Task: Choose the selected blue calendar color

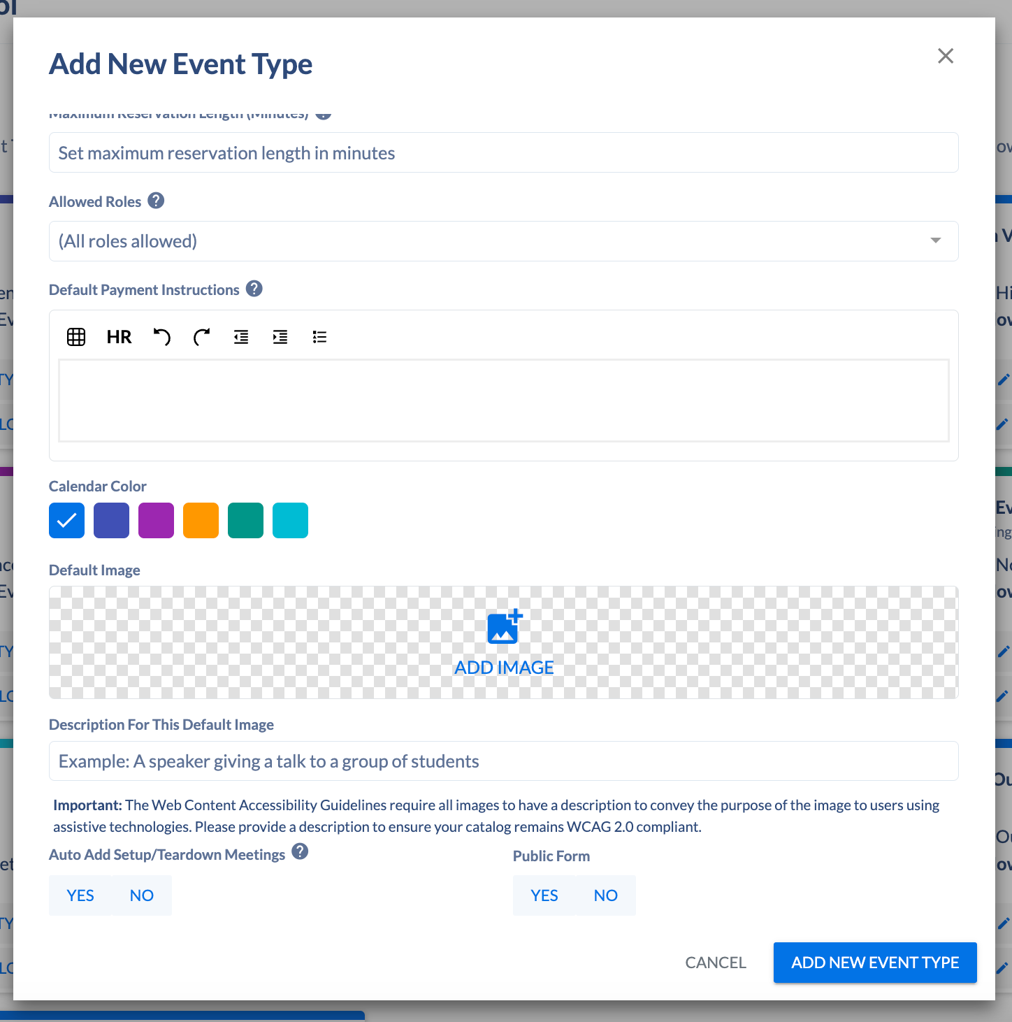Action: point(66,521)
